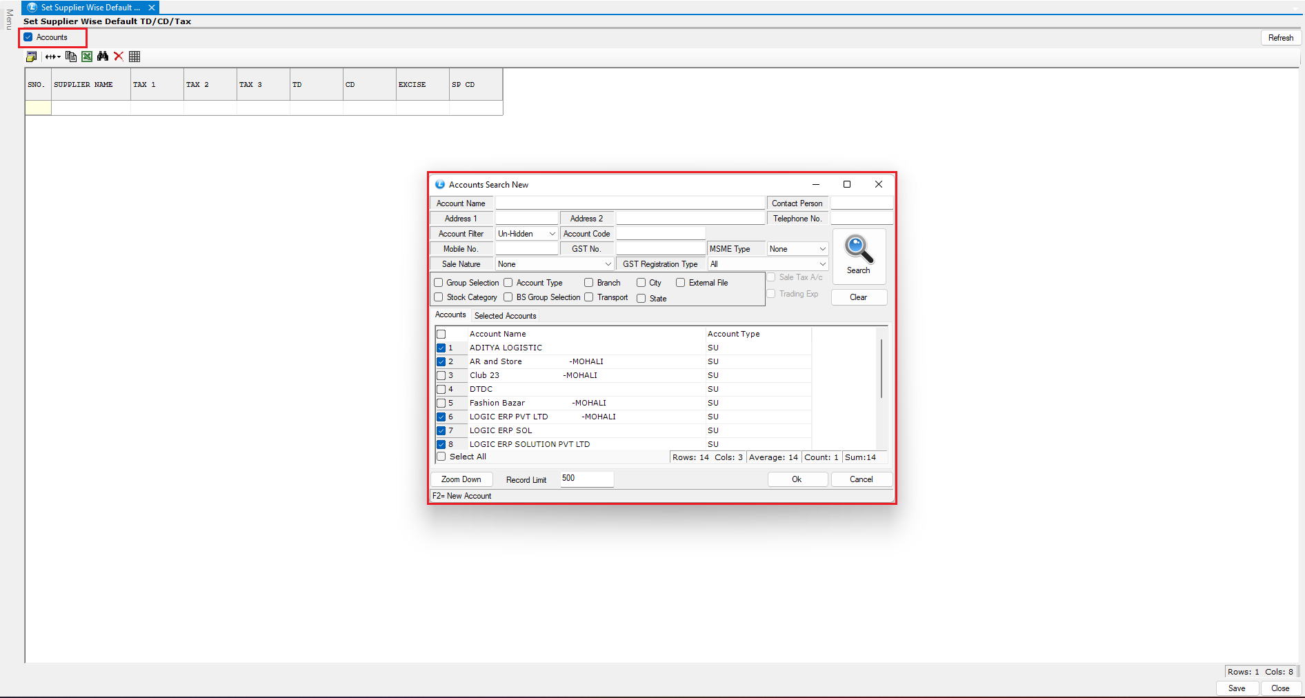Click the first toolbar icon with yellow box

(32, 57)
